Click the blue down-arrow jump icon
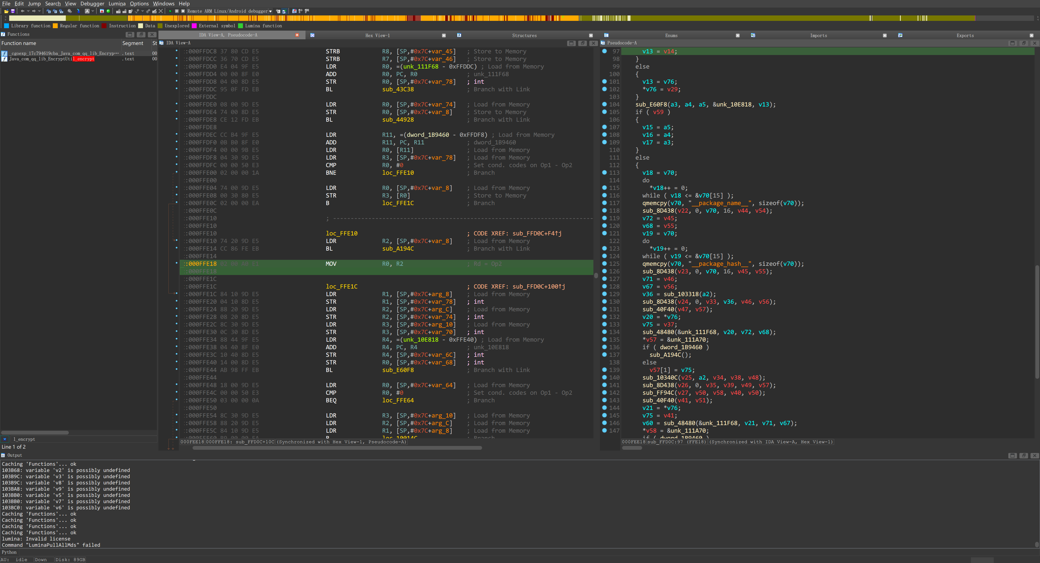The width and height of the screenshot is (1040, 563). (78, 11)
